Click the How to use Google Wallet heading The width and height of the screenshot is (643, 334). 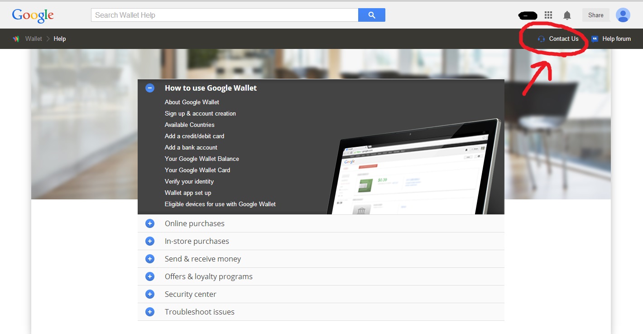tap(211, 88)
